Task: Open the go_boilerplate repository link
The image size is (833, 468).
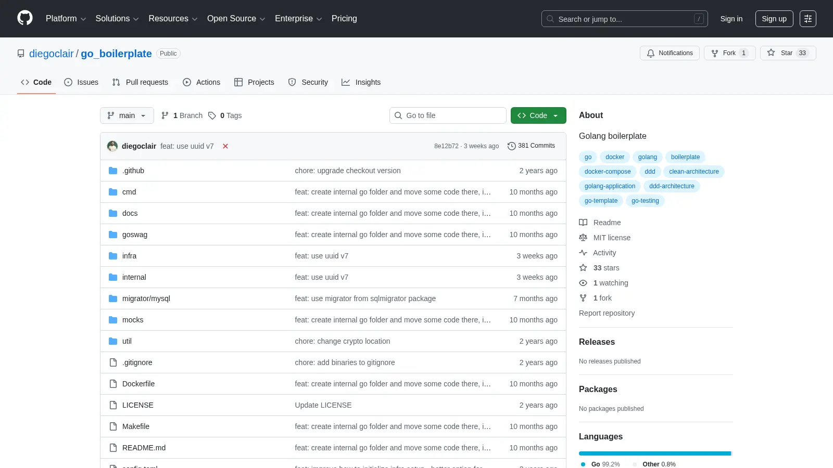Action: [x=116, y=54]
